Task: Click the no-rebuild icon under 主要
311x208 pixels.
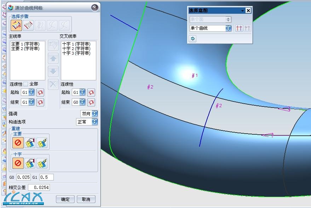Action: pyautogui.click(x=18, y=143)
